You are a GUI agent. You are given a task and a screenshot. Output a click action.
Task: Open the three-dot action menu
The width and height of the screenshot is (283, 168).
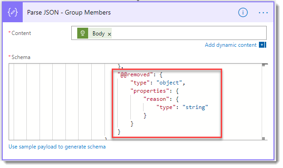point(263,13)
